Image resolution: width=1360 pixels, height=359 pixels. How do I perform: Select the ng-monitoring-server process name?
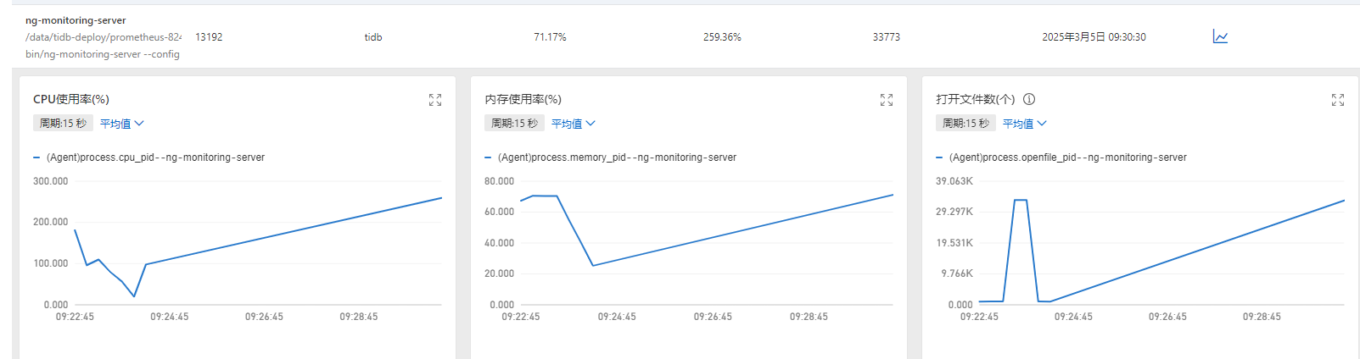(x=76, y=20)
